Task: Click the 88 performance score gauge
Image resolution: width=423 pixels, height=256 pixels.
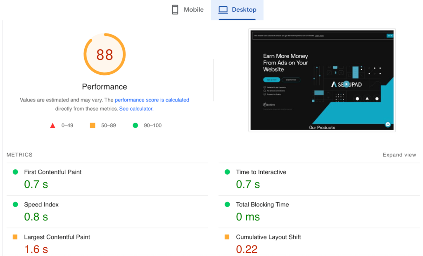Action: (105, 55)
